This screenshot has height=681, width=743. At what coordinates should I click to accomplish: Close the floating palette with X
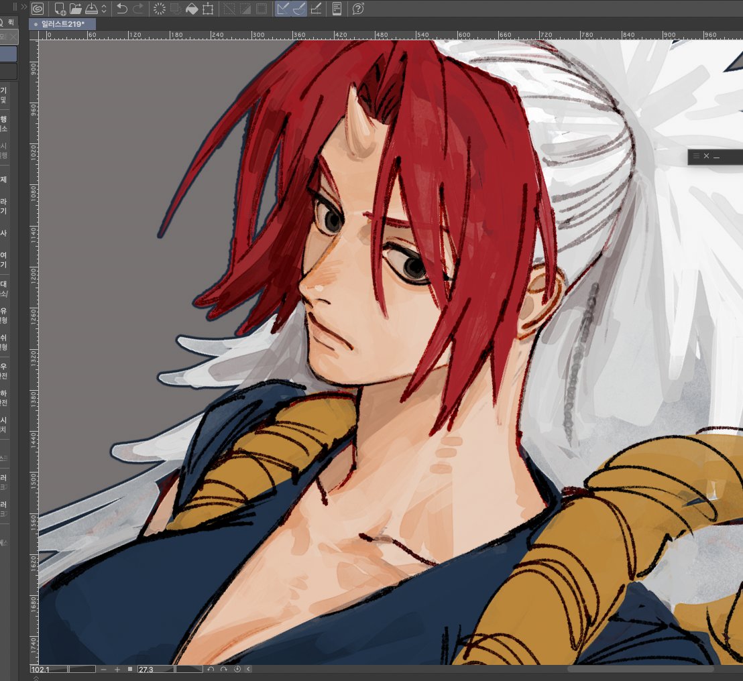(706, 156)
